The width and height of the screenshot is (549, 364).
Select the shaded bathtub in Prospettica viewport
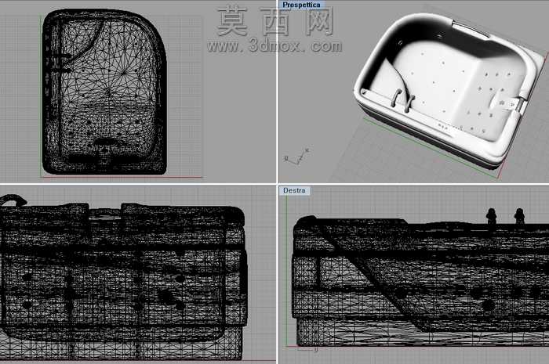pos(449,91)
